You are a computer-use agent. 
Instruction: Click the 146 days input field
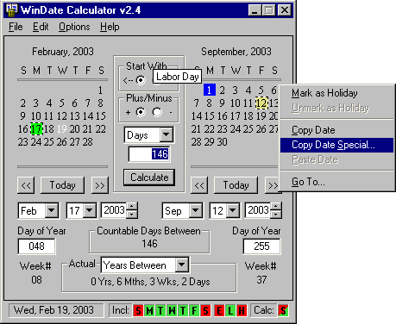tap(149, 154)
